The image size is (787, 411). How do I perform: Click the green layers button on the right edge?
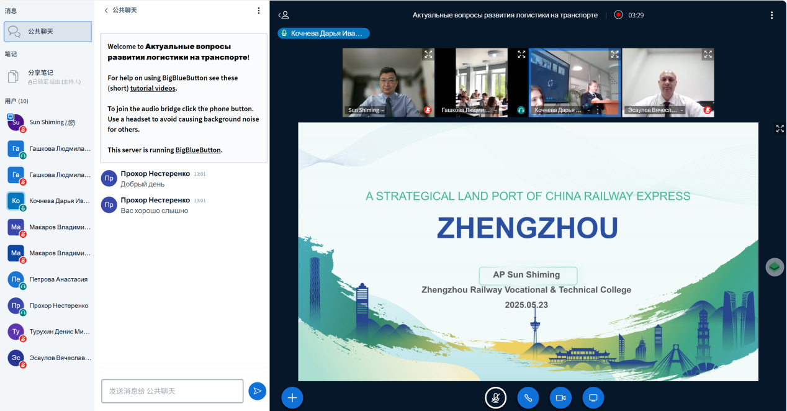pyautogui.click(x=774, y=267)
